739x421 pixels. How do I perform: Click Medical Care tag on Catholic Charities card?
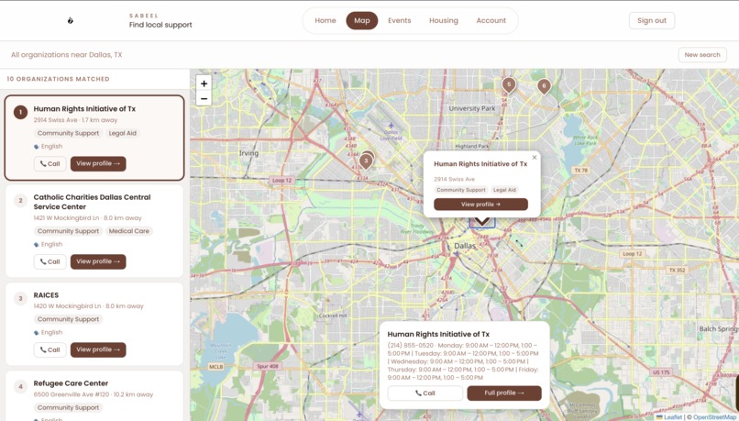[x=129, y=231]
